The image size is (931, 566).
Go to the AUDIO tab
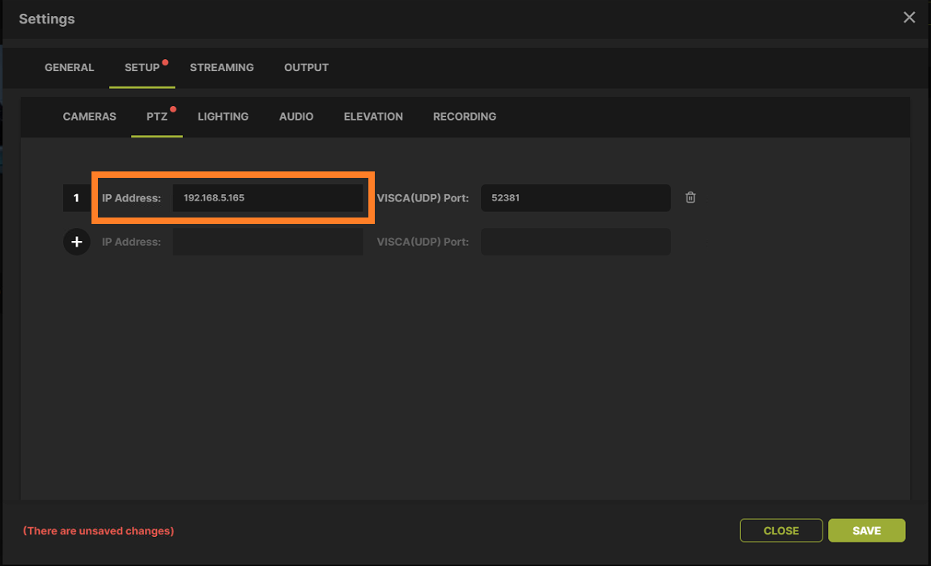296,116
